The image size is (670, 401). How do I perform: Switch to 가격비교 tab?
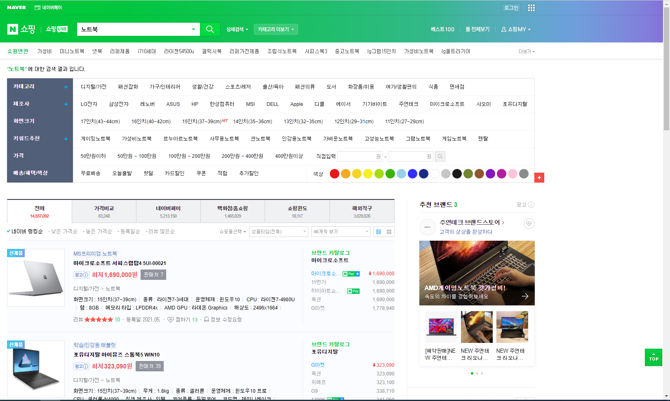point(104,211)
